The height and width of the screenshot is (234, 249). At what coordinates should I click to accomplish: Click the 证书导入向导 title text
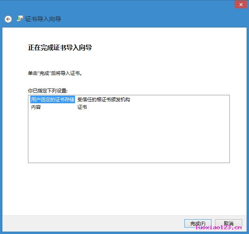[43, 19]
